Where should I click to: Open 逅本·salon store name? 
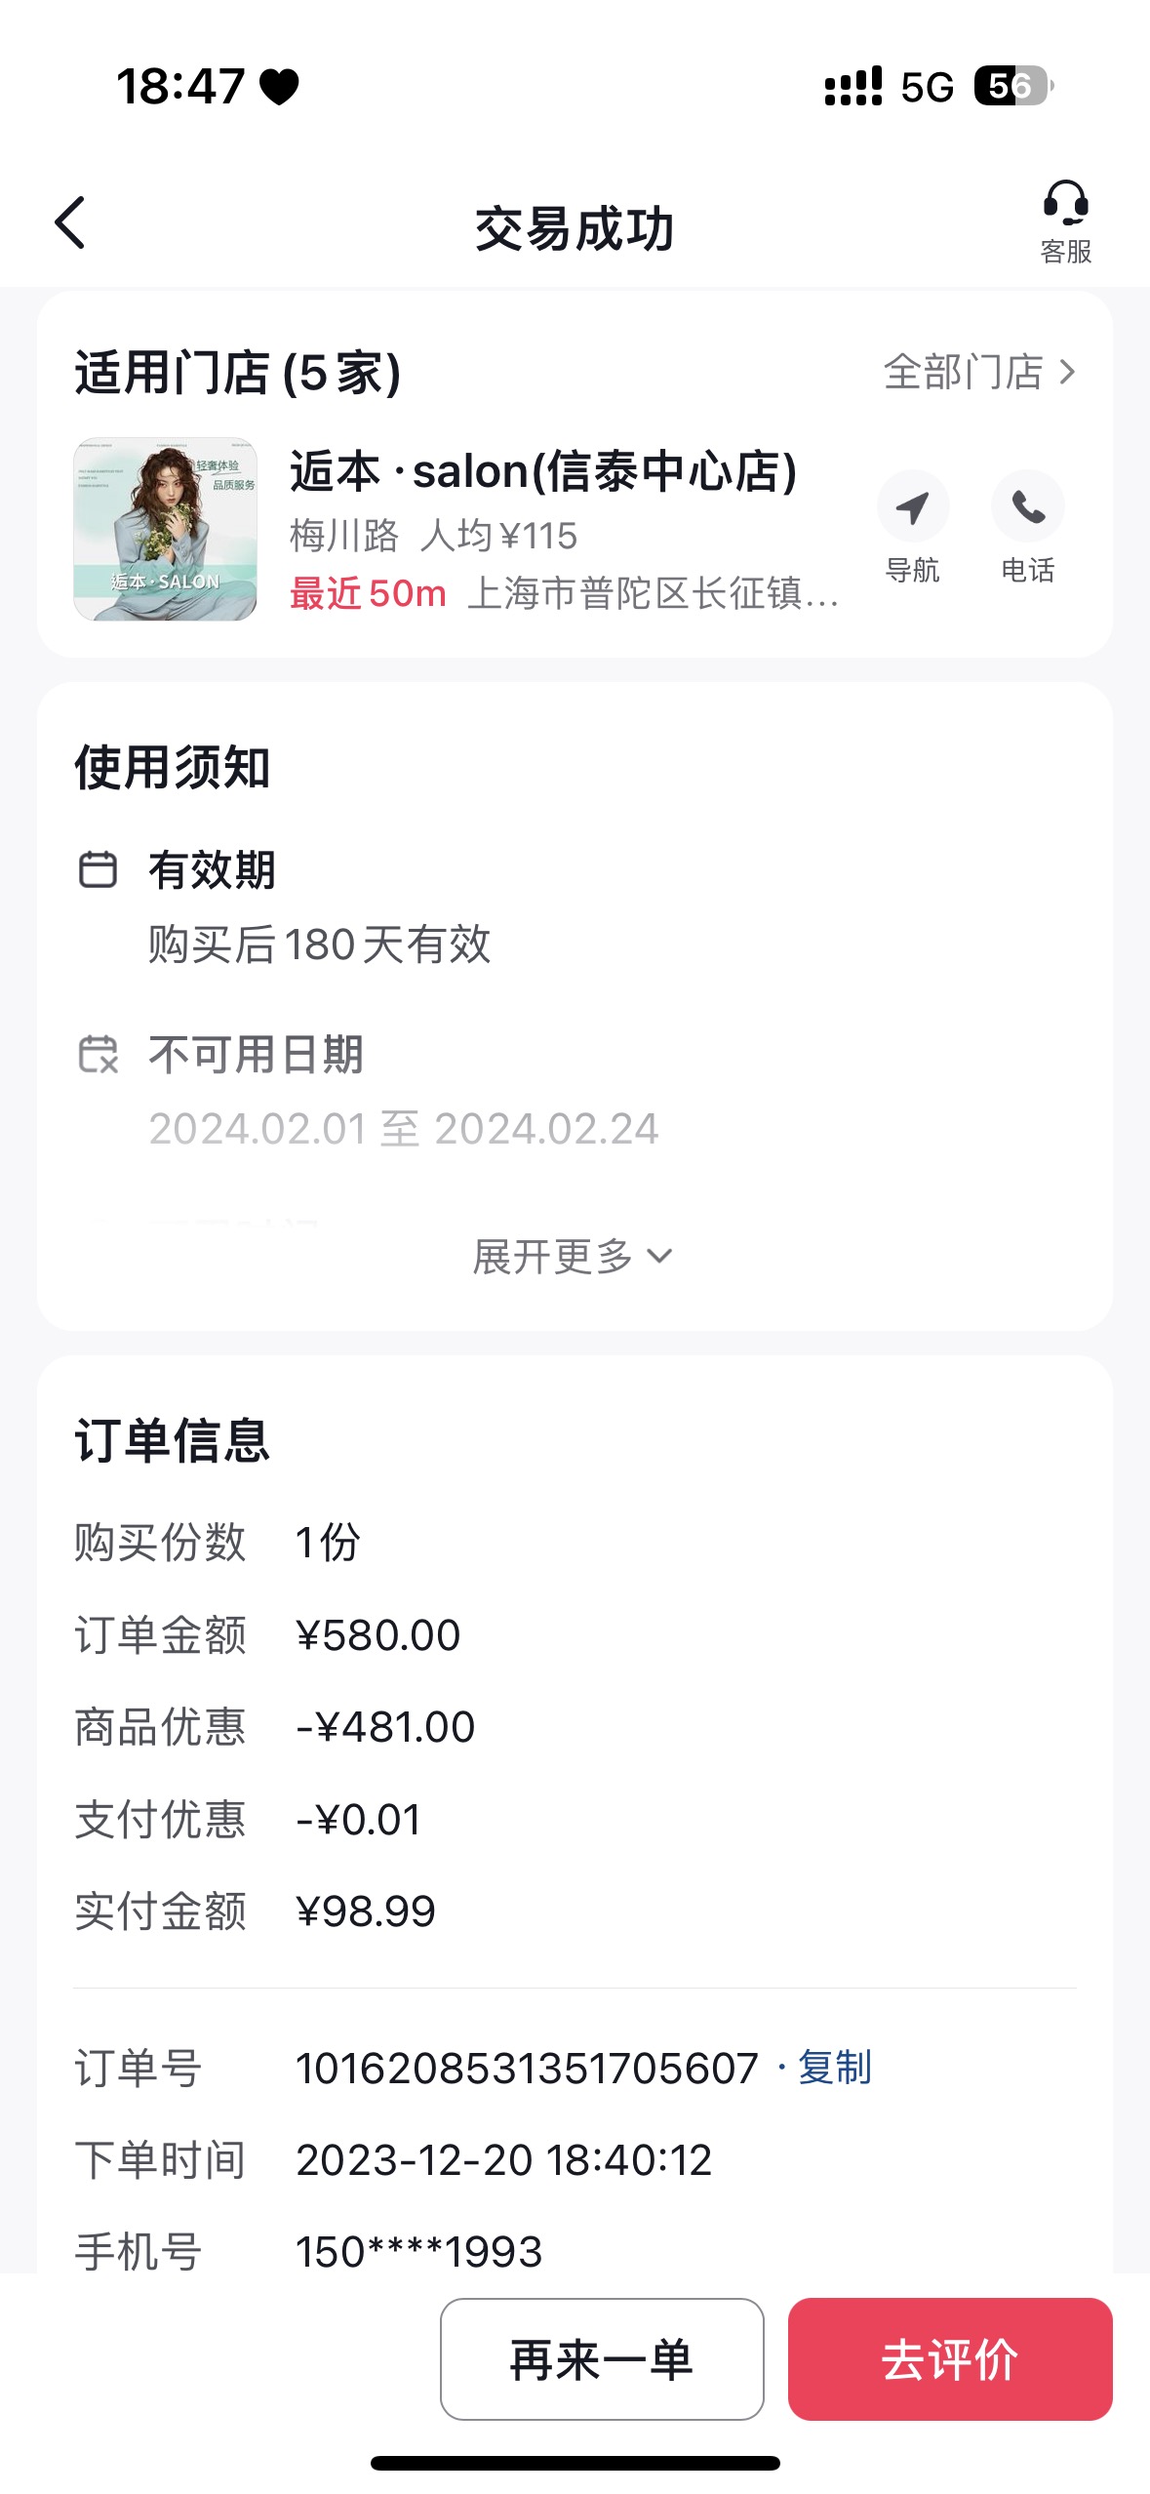point(543,471)
